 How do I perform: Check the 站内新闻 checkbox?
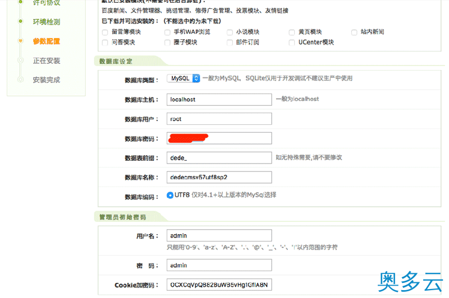(x=354, y=32)
